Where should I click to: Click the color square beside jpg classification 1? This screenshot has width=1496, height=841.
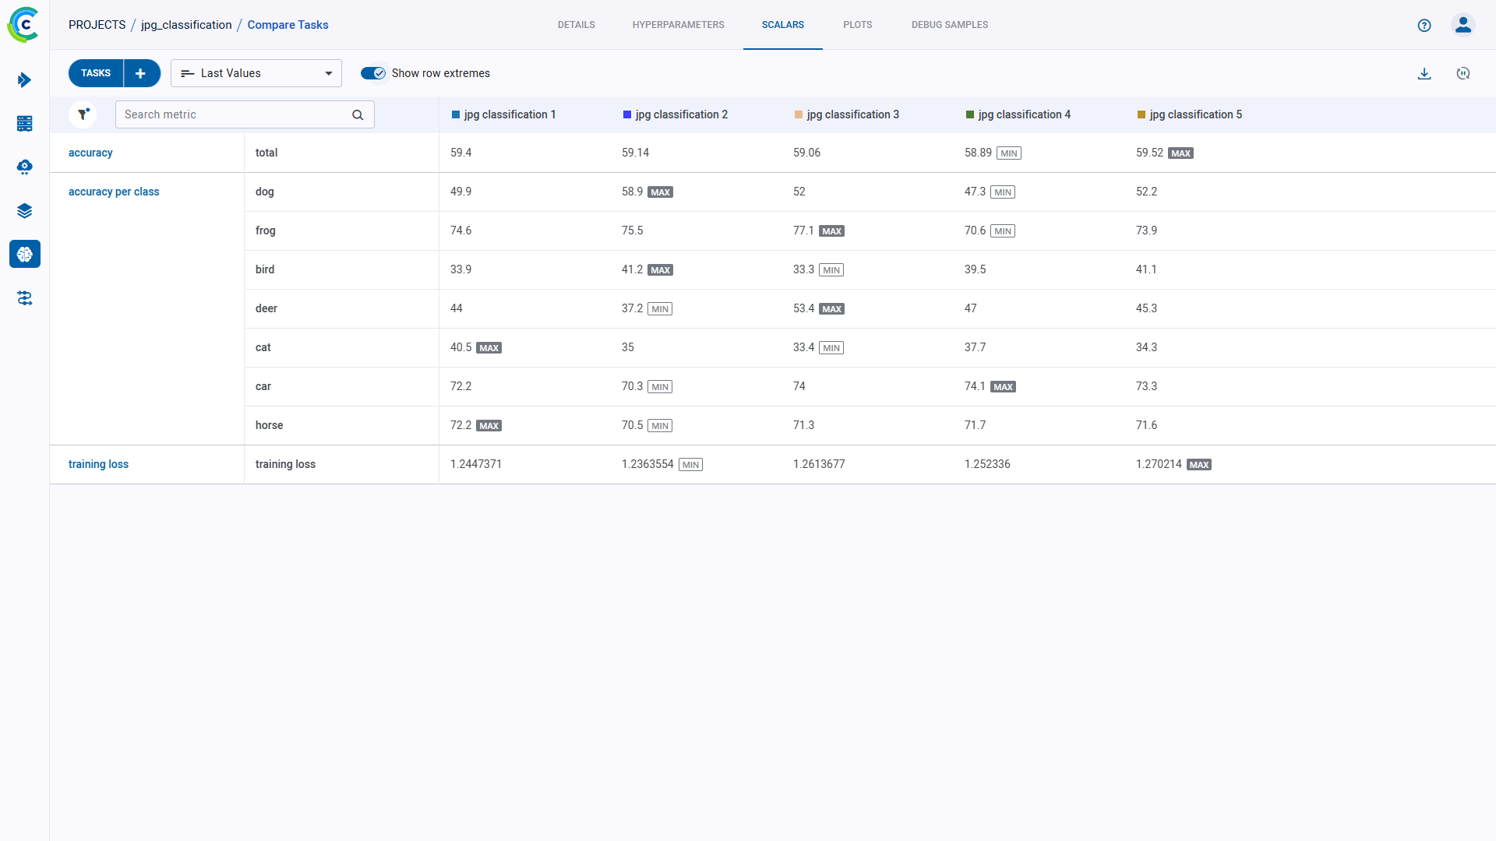pyautogui.click(x=455, y=114)
